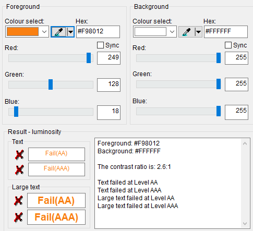The width and height of the screenshot is (253, 231).
Task: Open the foreground eyedropper options arrow
Action: pos(70,32)
